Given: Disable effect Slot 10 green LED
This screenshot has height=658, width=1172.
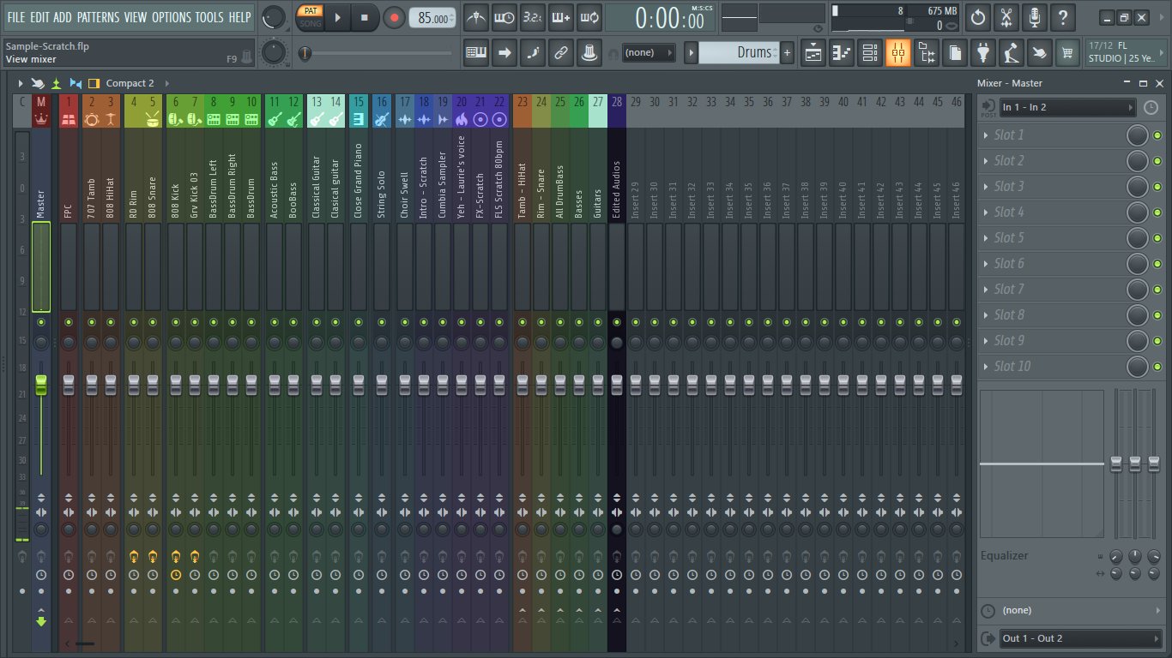Looking at the screenshot, I should 1157,367.
